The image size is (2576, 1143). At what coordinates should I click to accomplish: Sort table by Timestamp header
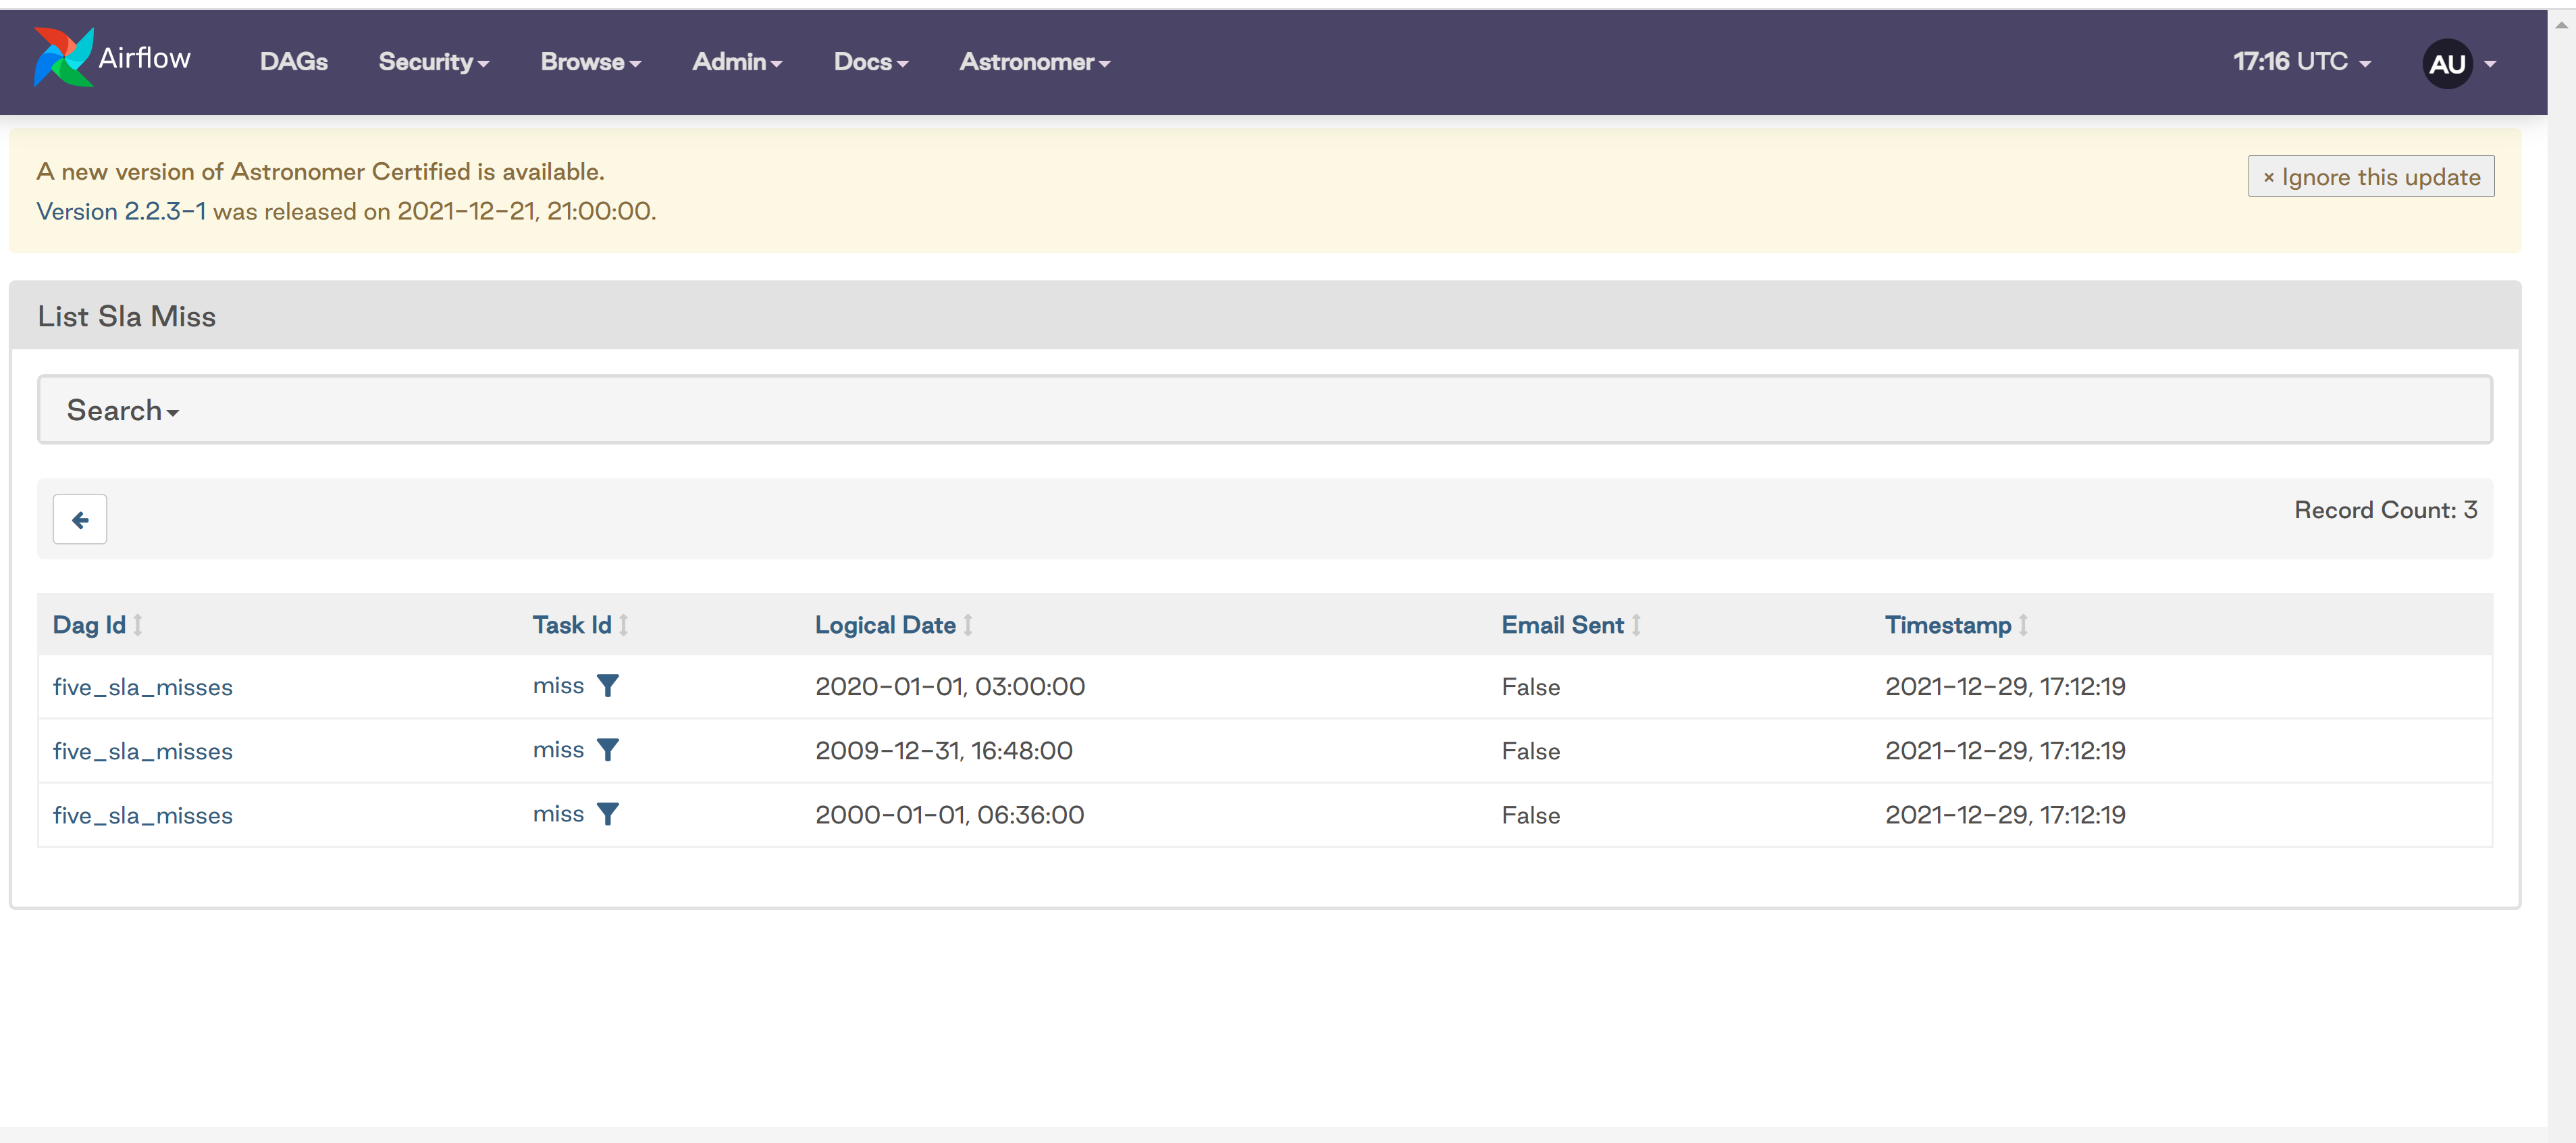click(x=1947, y=625)
